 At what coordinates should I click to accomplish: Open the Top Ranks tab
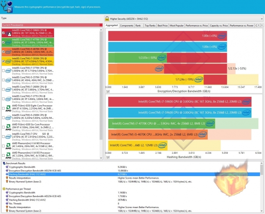[x=150, y=26]
